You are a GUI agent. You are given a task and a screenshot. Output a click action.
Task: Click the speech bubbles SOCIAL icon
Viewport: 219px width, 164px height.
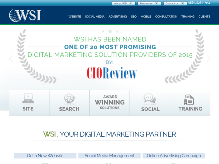[150, 99]
